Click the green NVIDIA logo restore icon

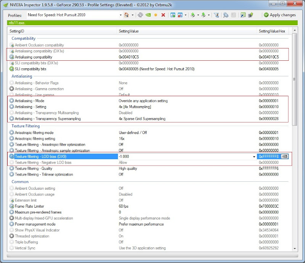(148, 15)
